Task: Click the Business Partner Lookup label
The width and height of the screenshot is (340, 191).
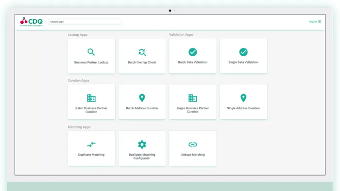Action: pos(91,63)
